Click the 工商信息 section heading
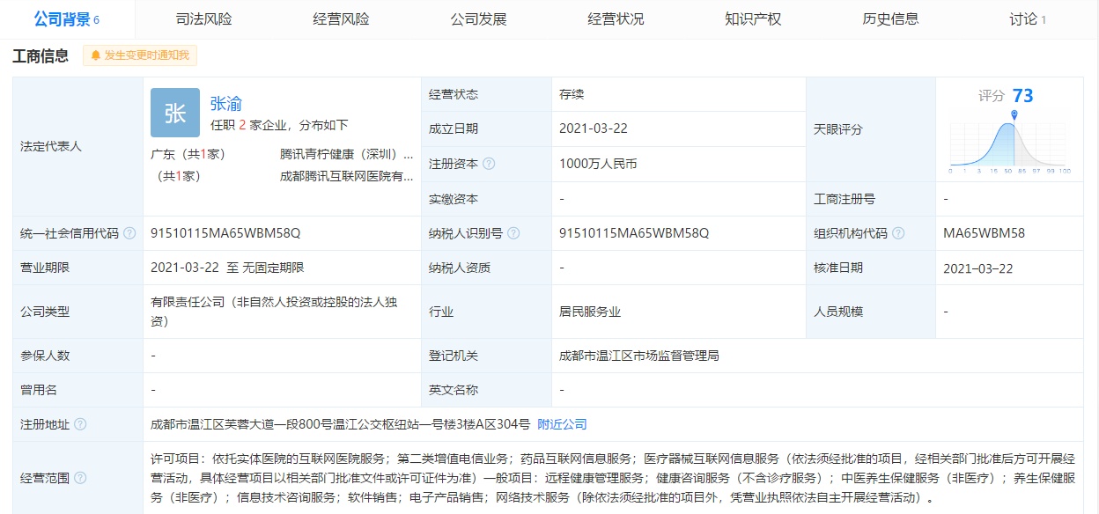Viewport: 1099px width, 514px height. tap(41, 56)
